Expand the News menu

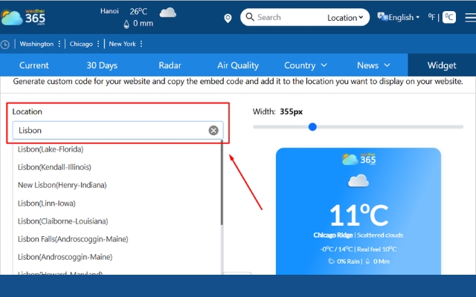pyautogui.click(x=373, y=65)
